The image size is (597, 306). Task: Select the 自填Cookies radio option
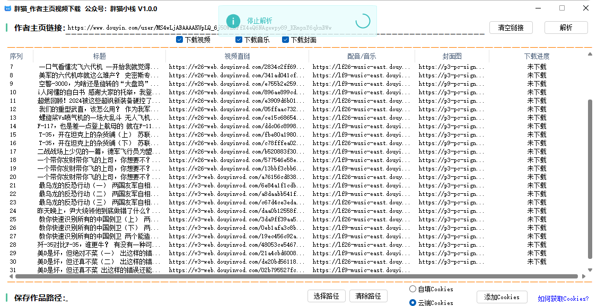click(x=412, y=289)
